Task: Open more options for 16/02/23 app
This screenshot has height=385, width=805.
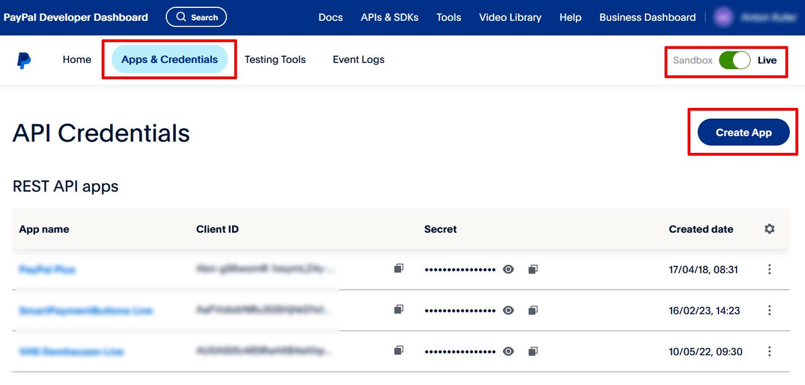Action: (x=769, y=311)
